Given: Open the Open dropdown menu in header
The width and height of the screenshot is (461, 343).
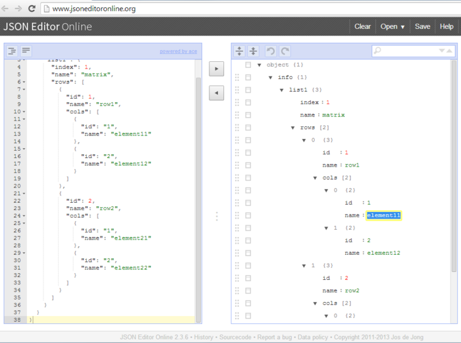Looking at the screenshot, I should click(x=393, y=26).
